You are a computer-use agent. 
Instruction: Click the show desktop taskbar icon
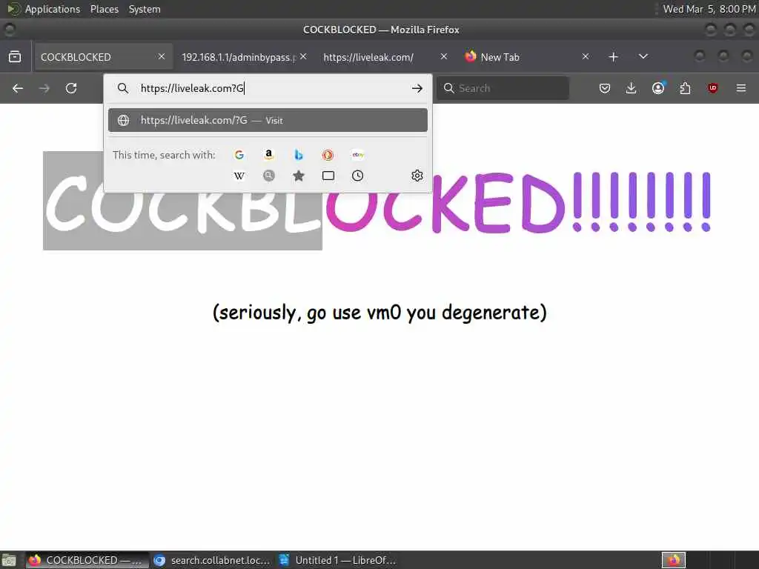(9, 560)
